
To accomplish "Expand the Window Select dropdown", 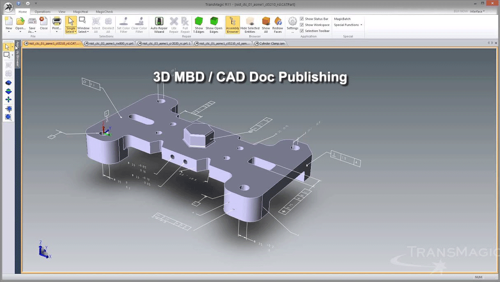I will (x=83, y=32).
